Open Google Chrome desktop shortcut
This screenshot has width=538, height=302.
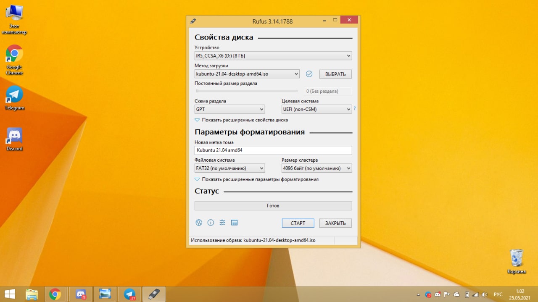point(14,60)
